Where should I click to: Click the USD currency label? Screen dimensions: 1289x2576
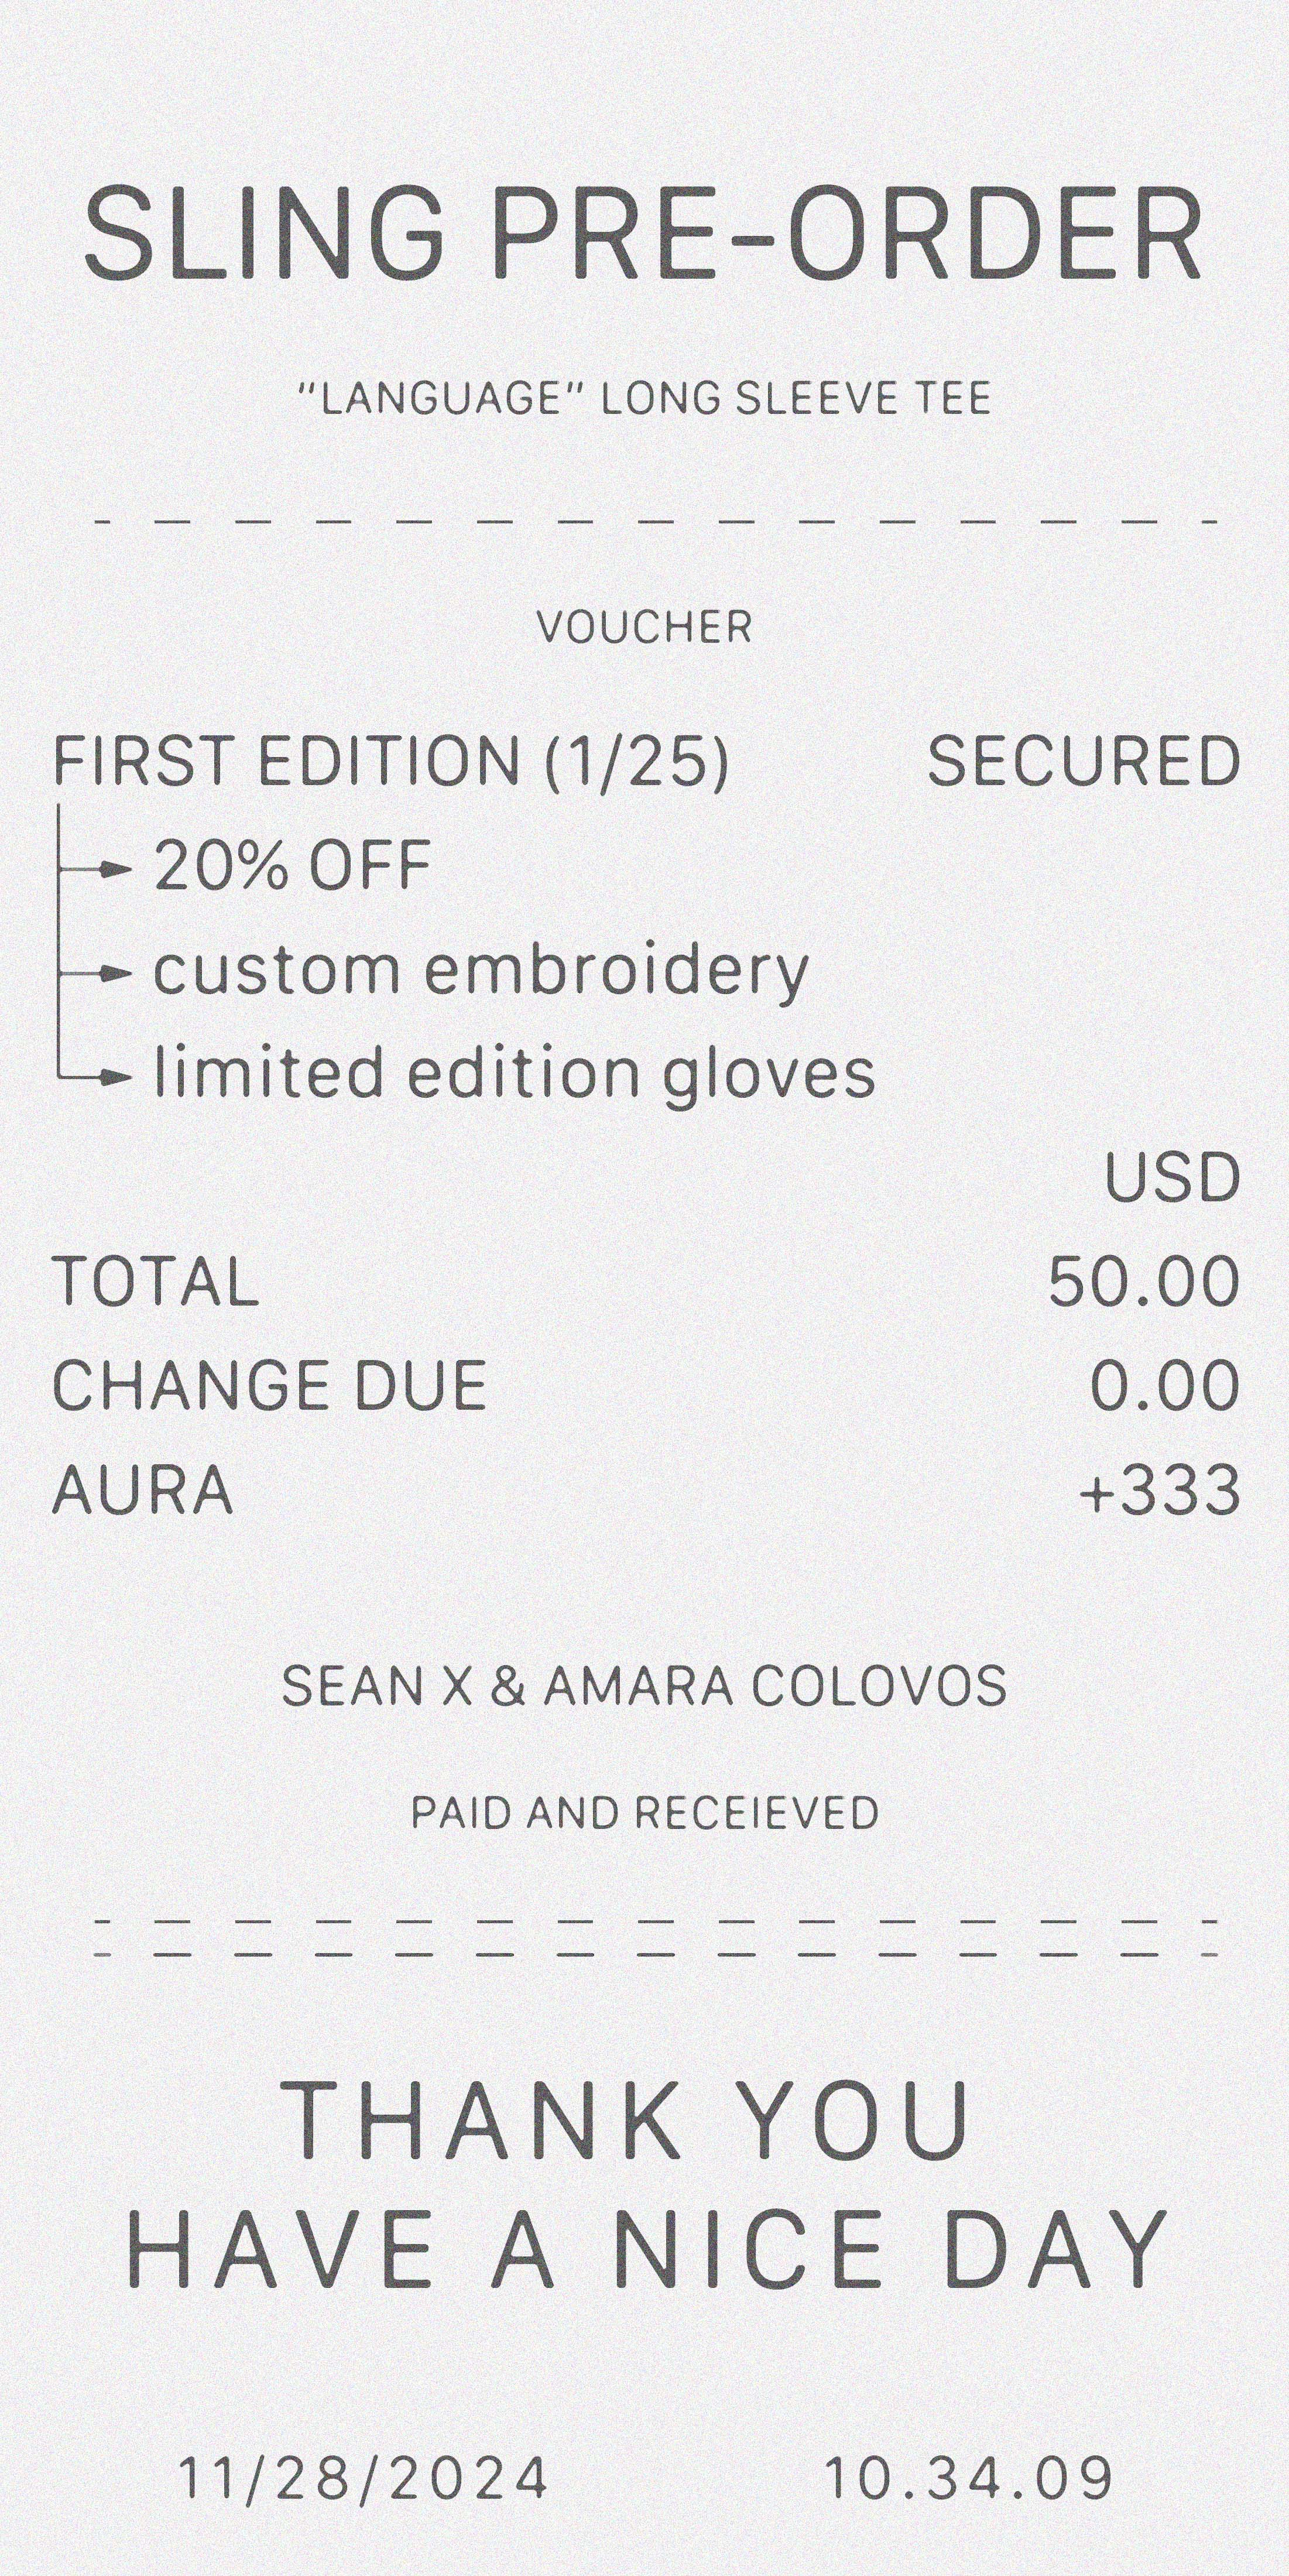(1172, 1178)
